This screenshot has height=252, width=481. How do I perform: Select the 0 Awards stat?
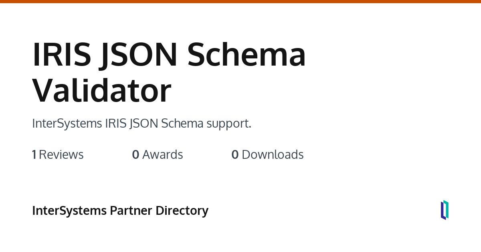tap(158, 154)
